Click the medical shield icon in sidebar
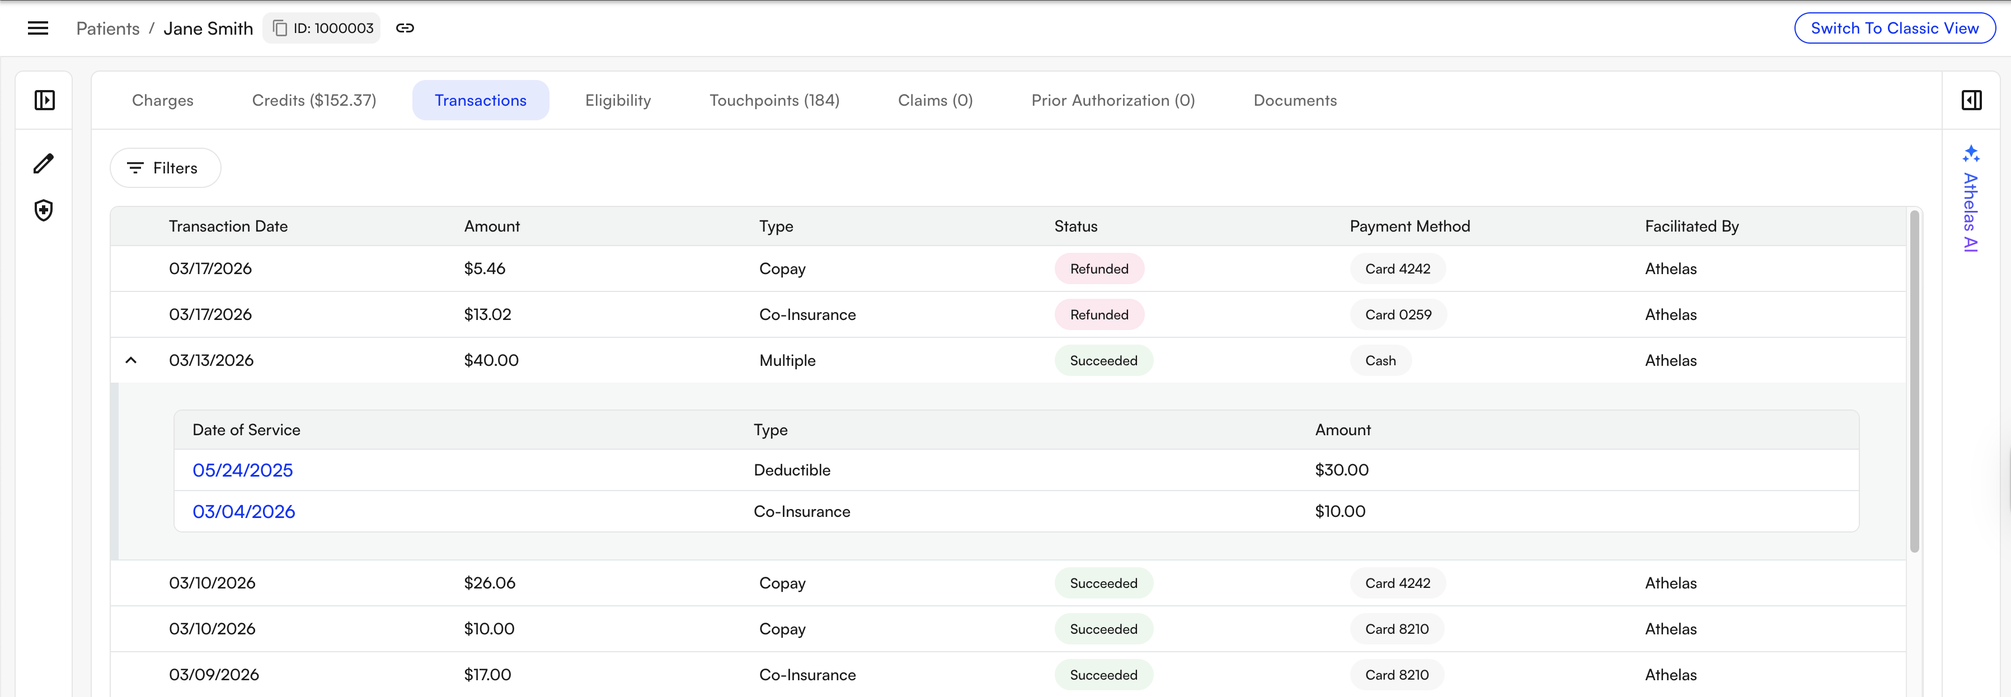 (44, 210)
